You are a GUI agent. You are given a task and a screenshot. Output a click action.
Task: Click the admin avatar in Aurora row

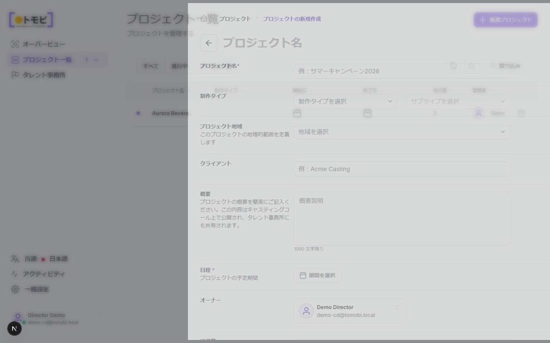coord(479,113)
